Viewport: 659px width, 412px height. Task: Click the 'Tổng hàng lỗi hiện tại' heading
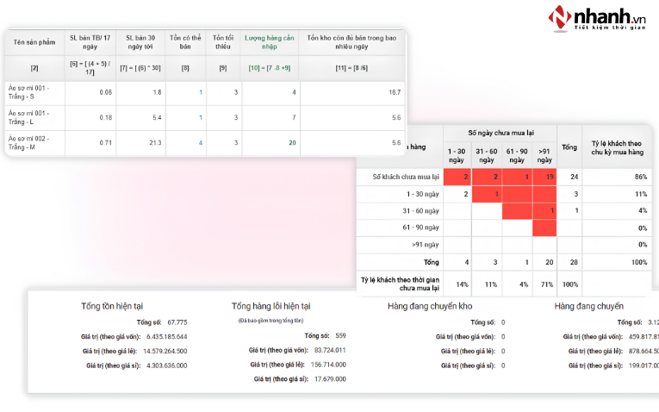click(x=270, y=306)
